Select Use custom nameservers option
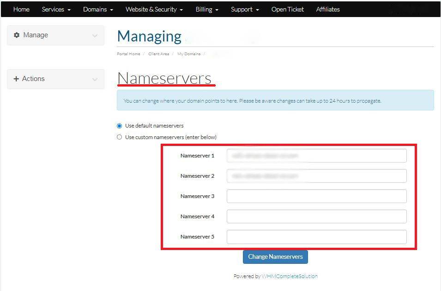This screenshot has width=441, height=291. (120, 137)
